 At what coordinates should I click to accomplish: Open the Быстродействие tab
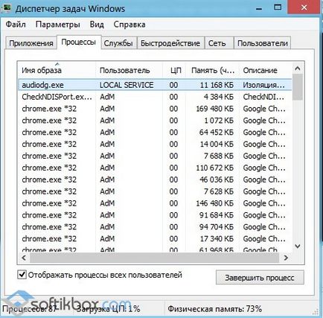170,43
